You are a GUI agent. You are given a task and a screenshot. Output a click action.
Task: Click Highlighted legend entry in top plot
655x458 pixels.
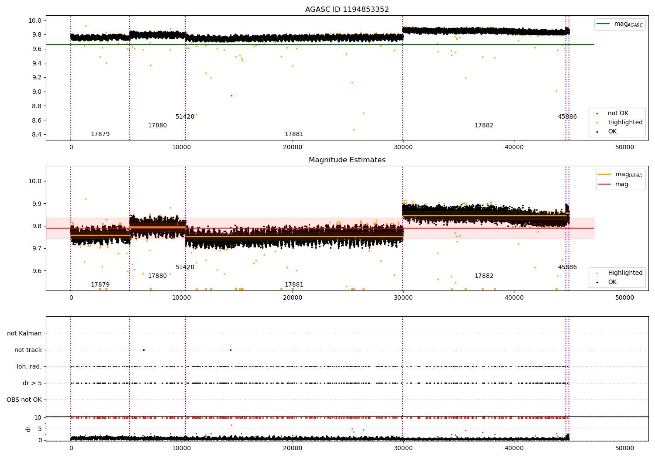625,123
